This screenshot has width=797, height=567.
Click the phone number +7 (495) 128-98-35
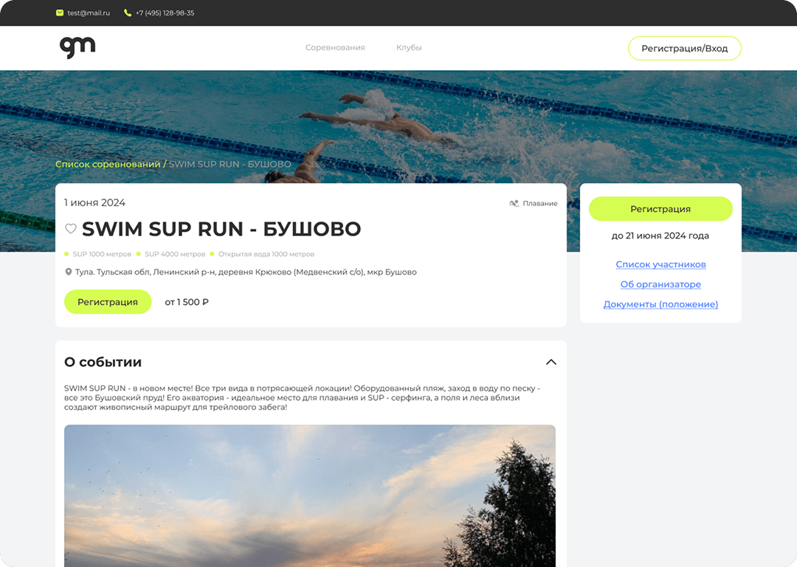coord(165,13)
